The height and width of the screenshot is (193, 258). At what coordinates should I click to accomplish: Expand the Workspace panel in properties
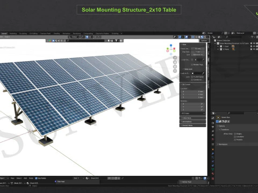tap(223, 144)
